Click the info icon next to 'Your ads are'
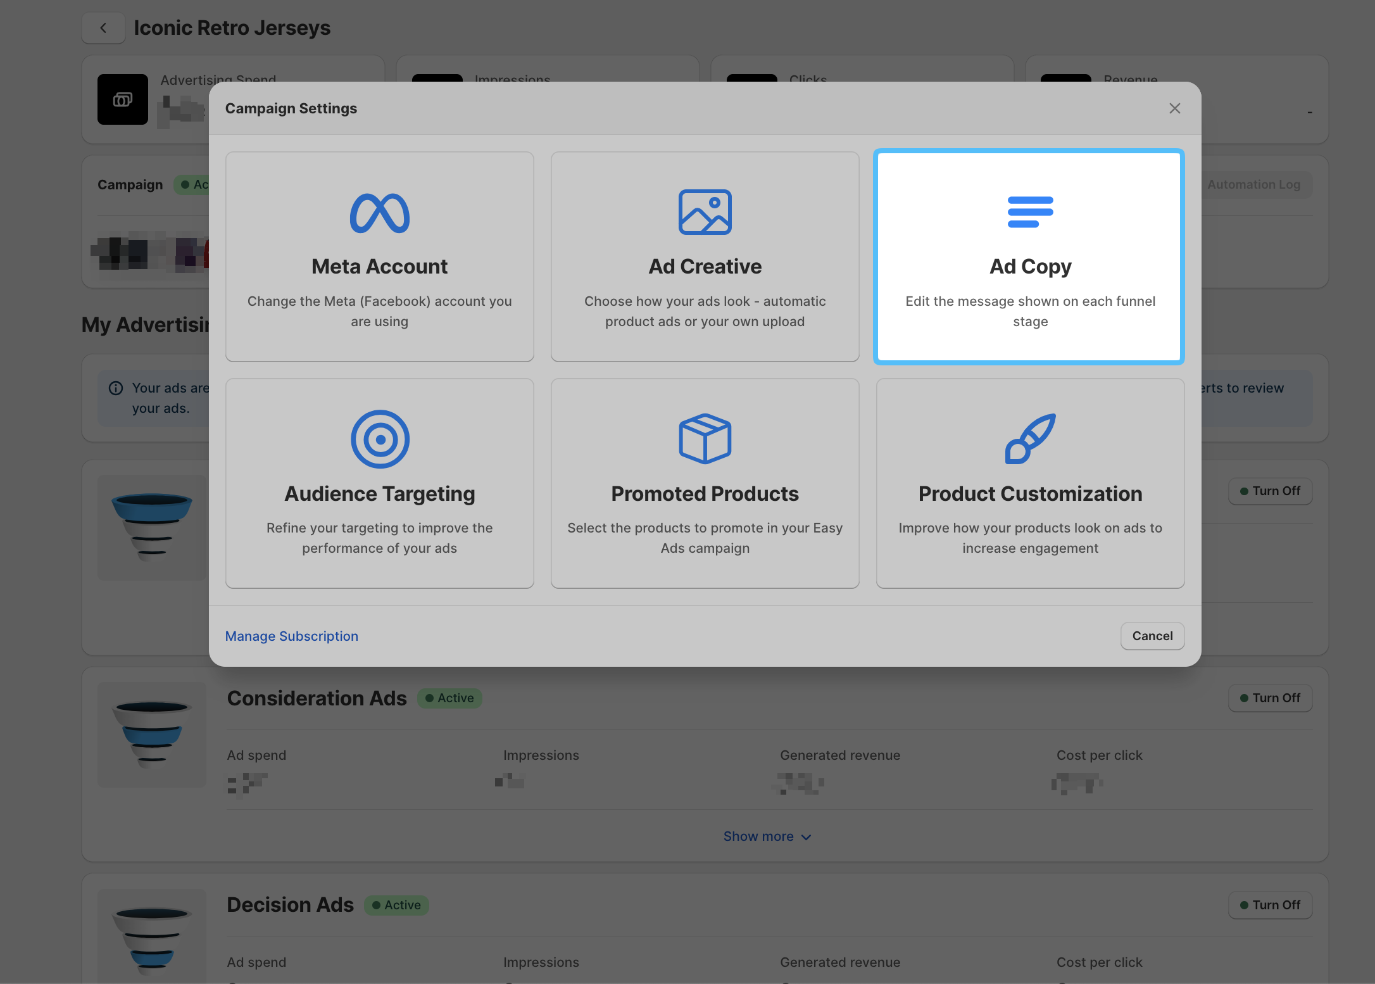Screen dimensions: 1375x984 tap(116, 388)
